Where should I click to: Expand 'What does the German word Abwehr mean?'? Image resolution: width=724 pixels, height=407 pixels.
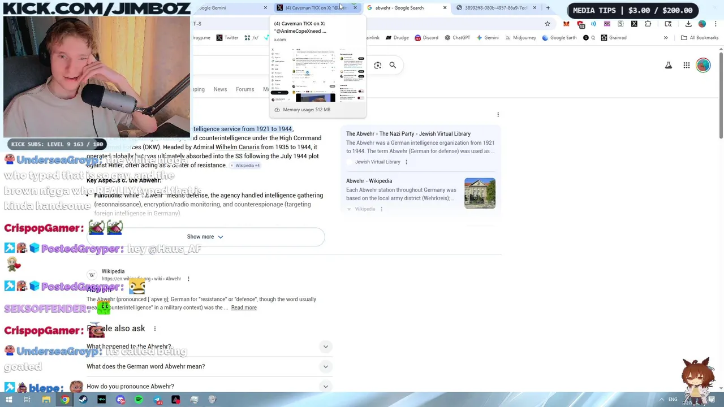209,366
